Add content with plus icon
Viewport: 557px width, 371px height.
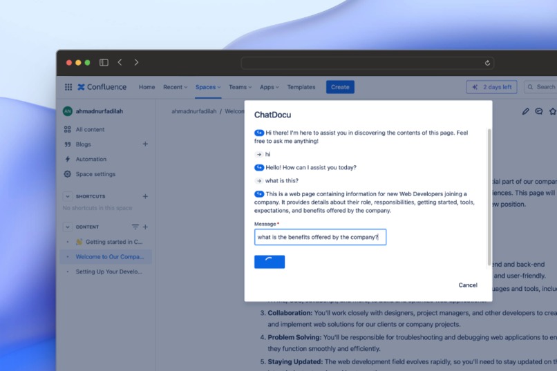(x=145, y=227)
